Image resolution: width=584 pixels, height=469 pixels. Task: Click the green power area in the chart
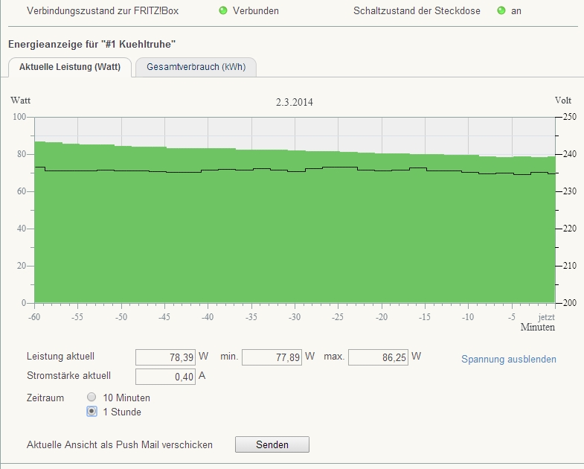pos(295,238)
